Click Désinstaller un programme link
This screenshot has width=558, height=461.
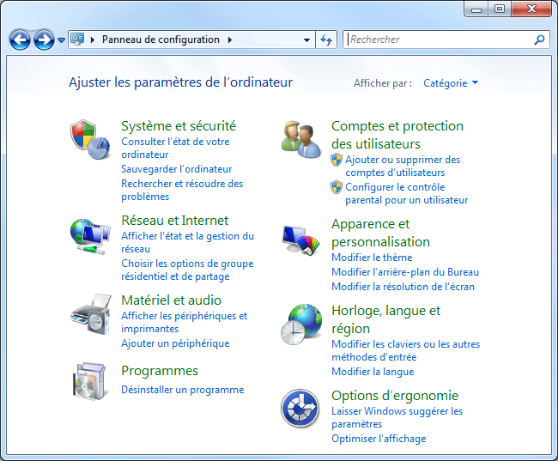click(x=183, y=390)
